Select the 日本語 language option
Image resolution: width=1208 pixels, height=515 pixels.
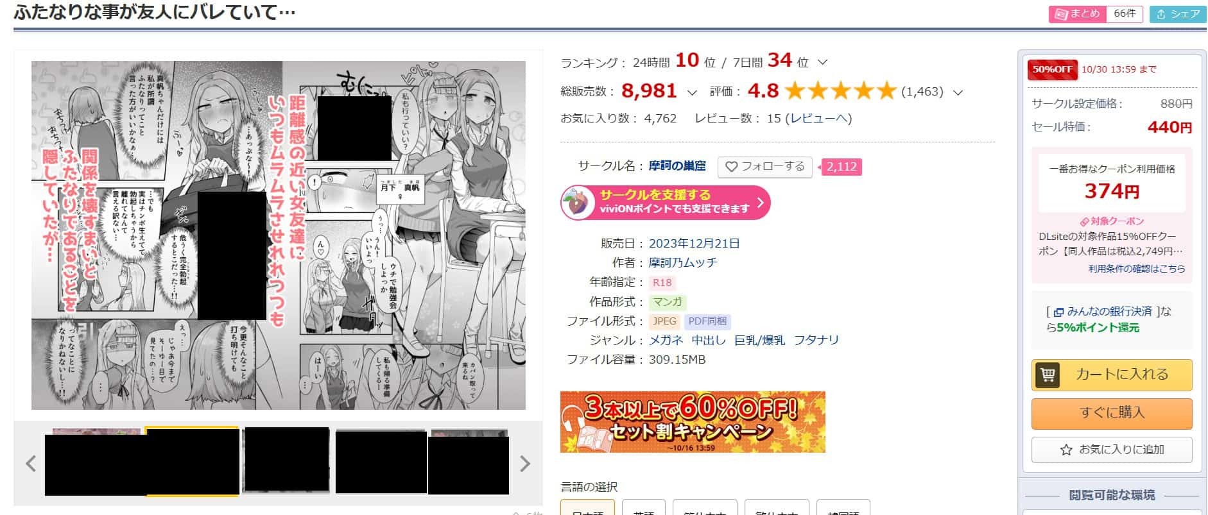click(587, 507)
